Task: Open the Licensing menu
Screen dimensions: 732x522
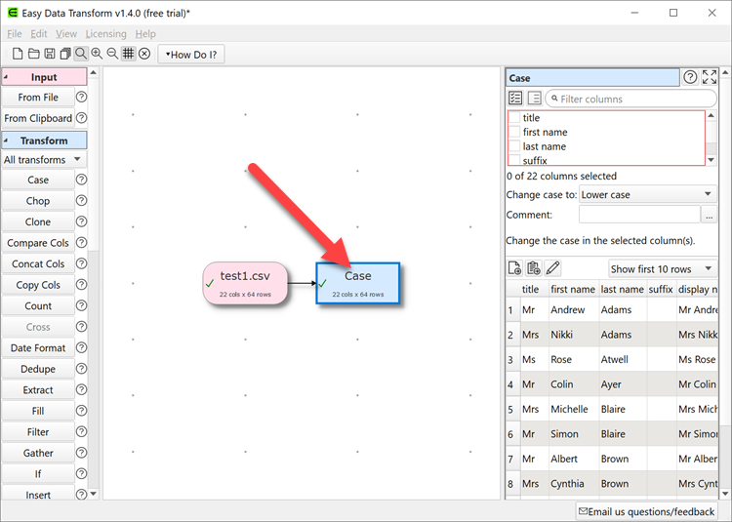Action: tap(105, 34)
